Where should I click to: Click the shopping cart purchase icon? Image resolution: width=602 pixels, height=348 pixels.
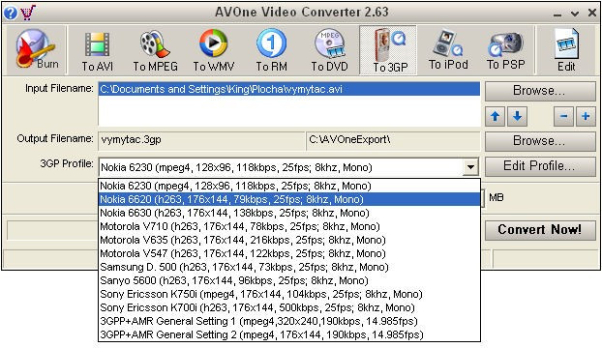point(28,13)
